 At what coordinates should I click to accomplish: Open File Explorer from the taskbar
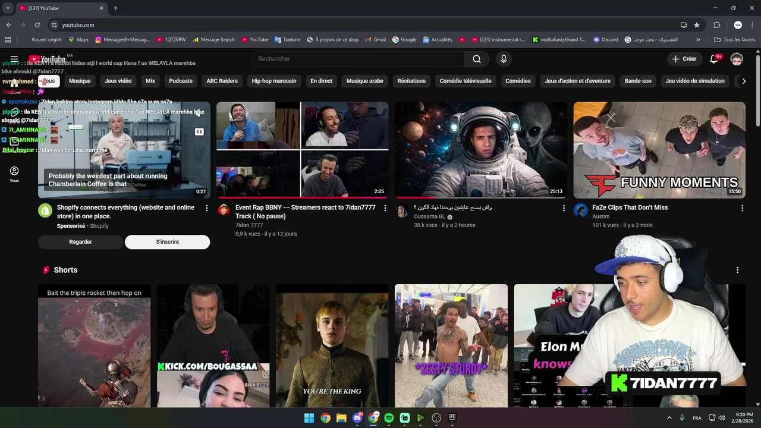pos(341,418)
